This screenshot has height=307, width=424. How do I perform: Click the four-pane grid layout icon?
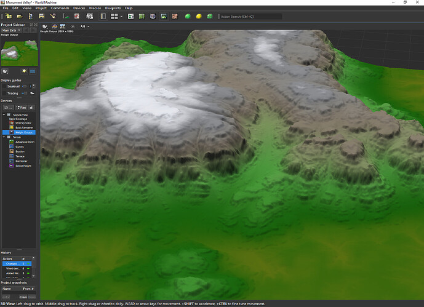point(114,17)
